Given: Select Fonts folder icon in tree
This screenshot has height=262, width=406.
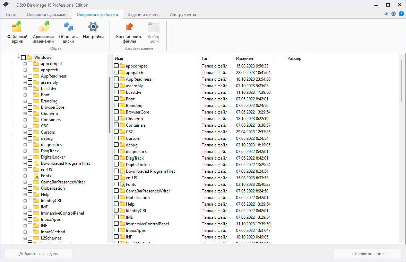Looking at the screenshot, I should (36, 176).
